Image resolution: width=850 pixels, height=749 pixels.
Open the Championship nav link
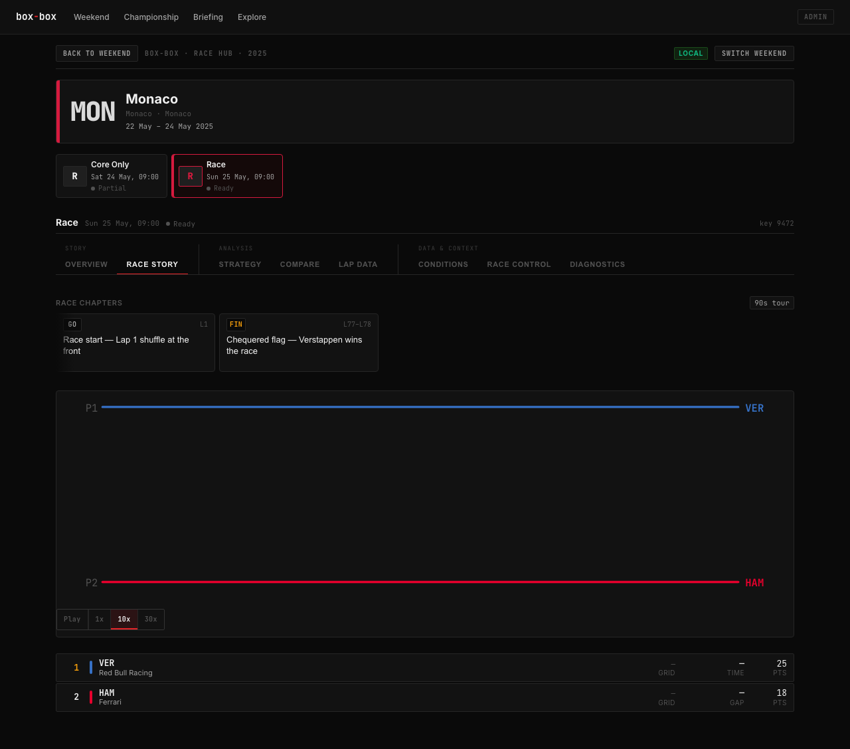coord(151,17)
